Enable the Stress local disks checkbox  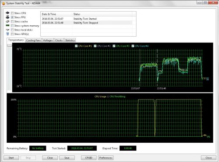[x=12, y=30]
